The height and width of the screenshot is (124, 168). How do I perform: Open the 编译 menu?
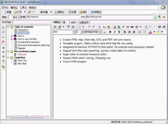coord(14,8)
